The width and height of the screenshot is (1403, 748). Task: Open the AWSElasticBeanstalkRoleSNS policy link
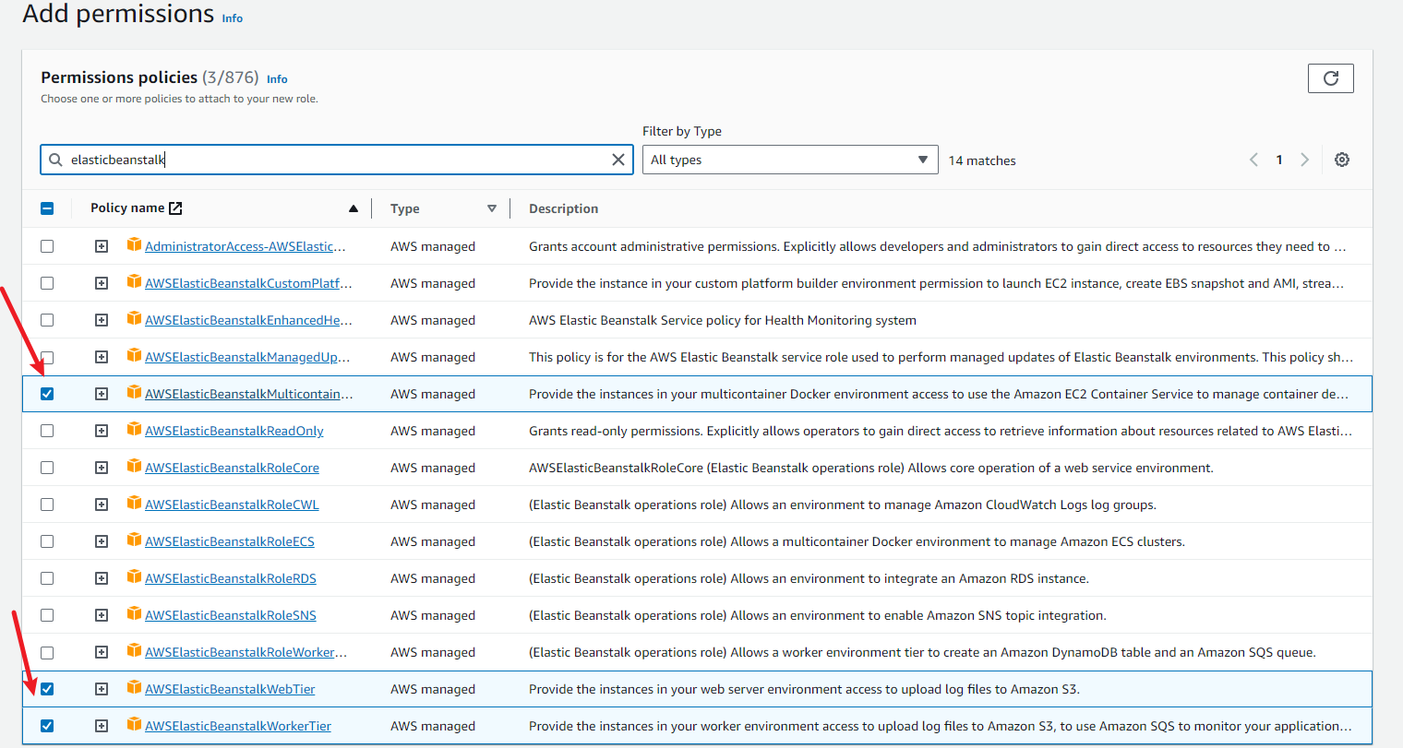pyautogui.click(x=231, y=615)
